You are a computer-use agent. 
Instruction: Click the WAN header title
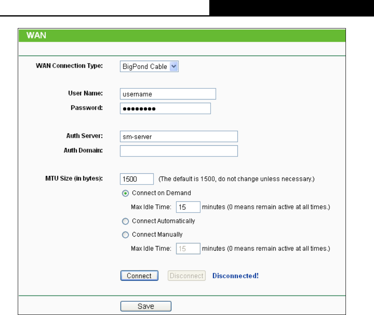(x=36, y=35)
